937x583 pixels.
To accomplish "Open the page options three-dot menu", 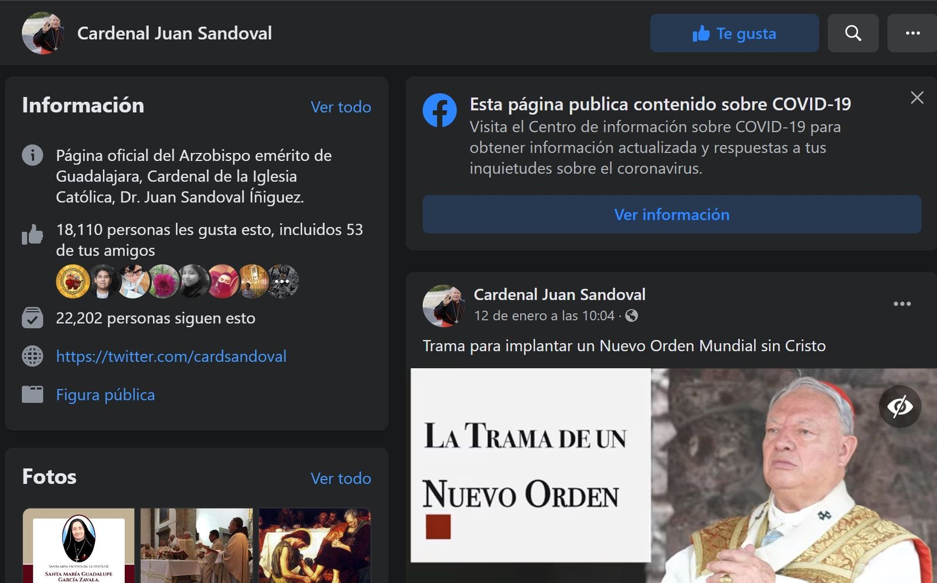I will (912, 33).
